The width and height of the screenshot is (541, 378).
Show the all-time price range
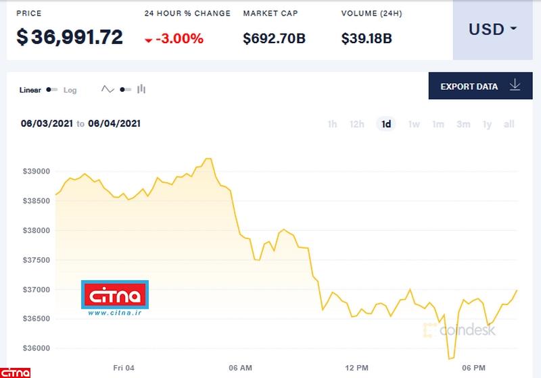[x=509, y=124]
